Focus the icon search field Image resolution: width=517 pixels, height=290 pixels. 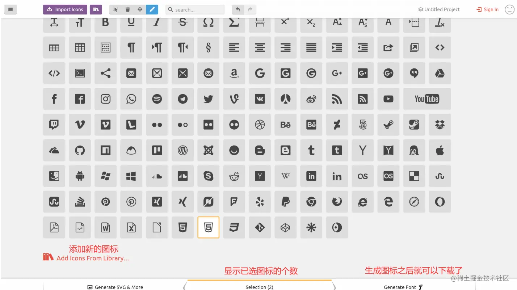[195, 10]
